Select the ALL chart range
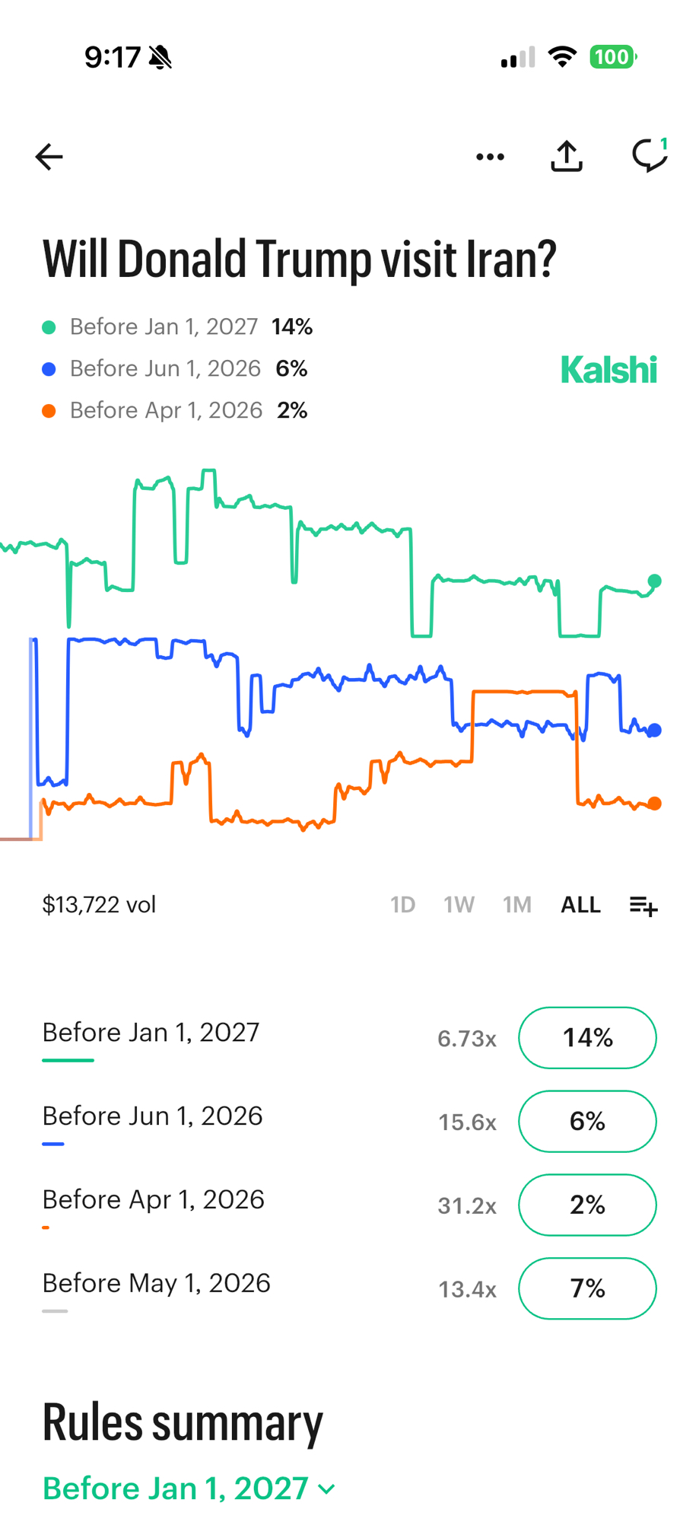This screenshot has height=1522, width=699. (x=580, y=905)
